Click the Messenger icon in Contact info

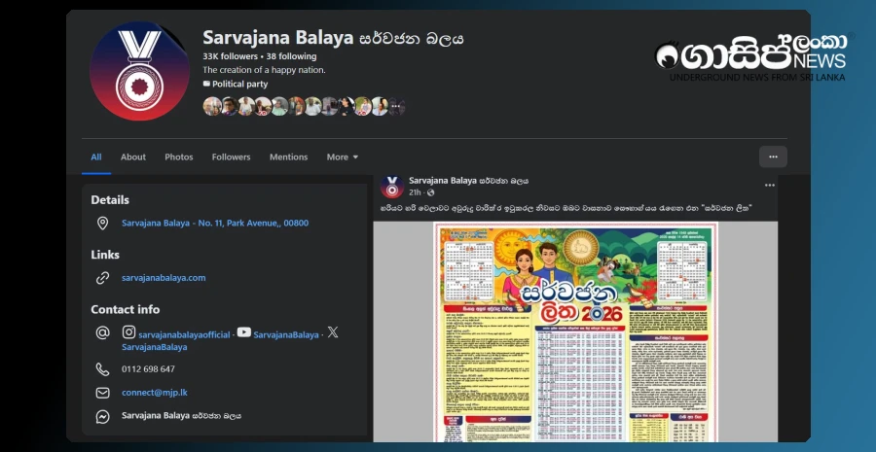coord(102,416)
